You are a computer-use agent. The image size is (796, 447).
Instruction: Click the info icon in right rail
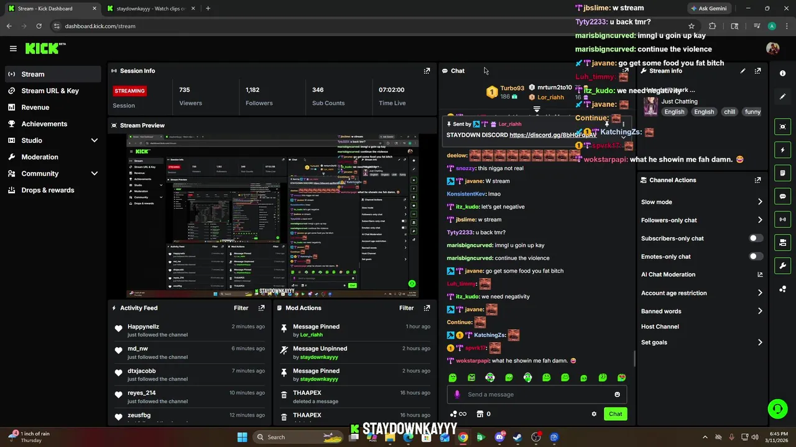coord(782,73)
